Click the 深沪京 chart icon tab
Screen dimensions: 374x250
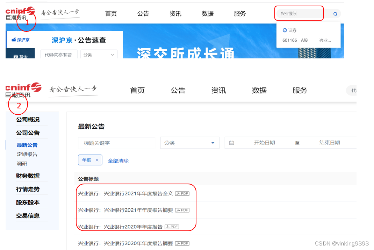coord(21,40)
